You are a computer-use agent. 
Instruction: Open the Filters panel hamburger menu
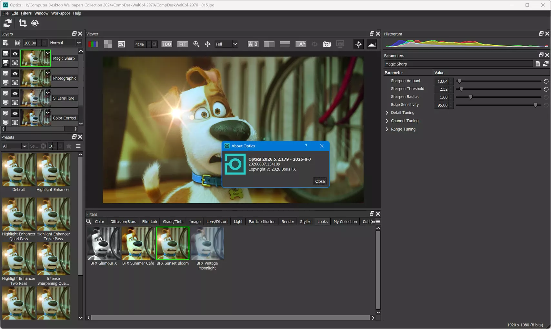(378, 222)
